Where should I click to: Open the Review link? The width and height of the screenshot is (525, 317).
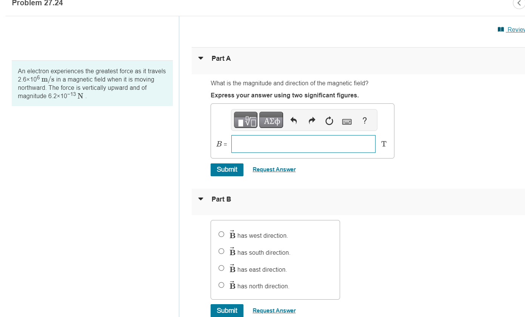click(x=515, y=29)
